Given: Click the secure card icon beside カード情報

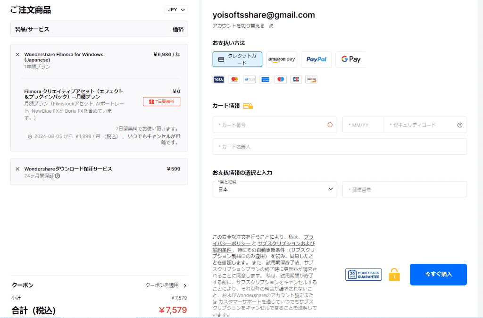Looking at the screenshot, I should 248,106.
